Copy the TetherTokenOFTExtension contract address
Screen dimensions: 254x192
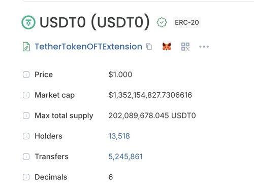point(149,47)
